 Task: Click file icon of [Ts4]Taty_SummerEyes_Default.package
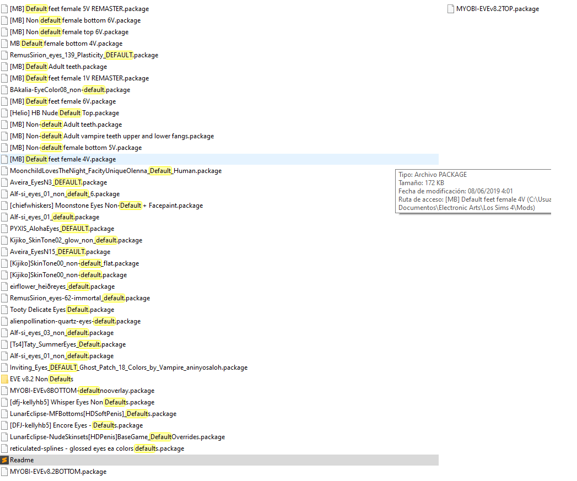[4, 344]
